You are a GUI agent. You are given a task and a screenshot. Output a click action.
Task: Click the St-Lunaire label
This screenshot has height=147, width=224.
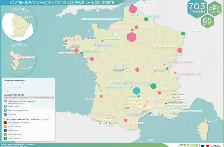93,37
